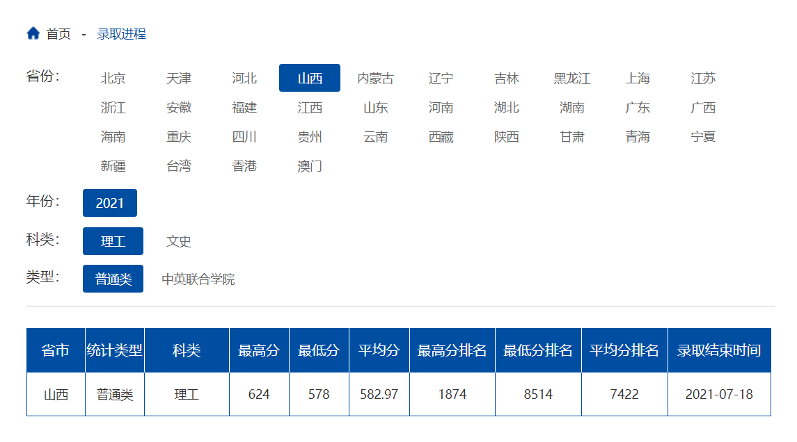Select 广东 province option
This screenshot has height=442, width=797.
(638, 107)
